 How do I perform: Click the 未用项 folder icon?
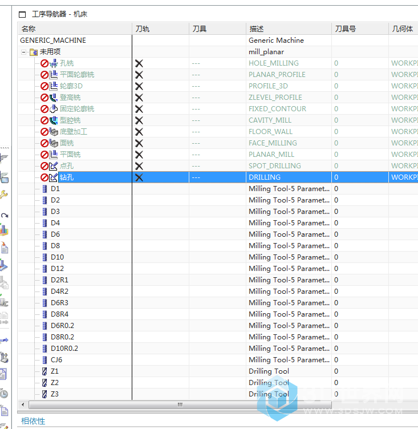[x=34, y=52]
